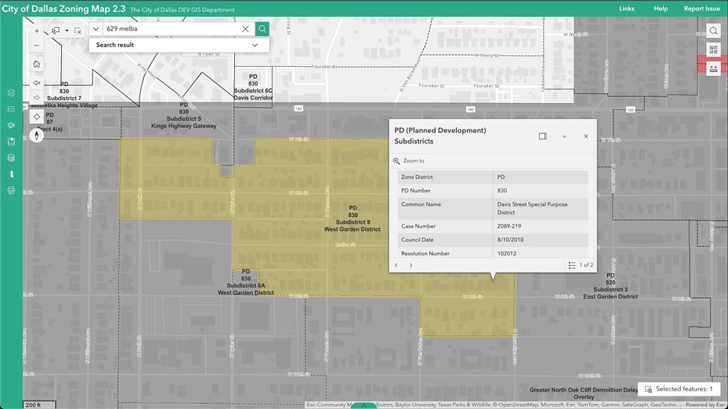
Task: Expand the bottom attribute table handle
Action: pyautogui.click(x=364, y=405)
